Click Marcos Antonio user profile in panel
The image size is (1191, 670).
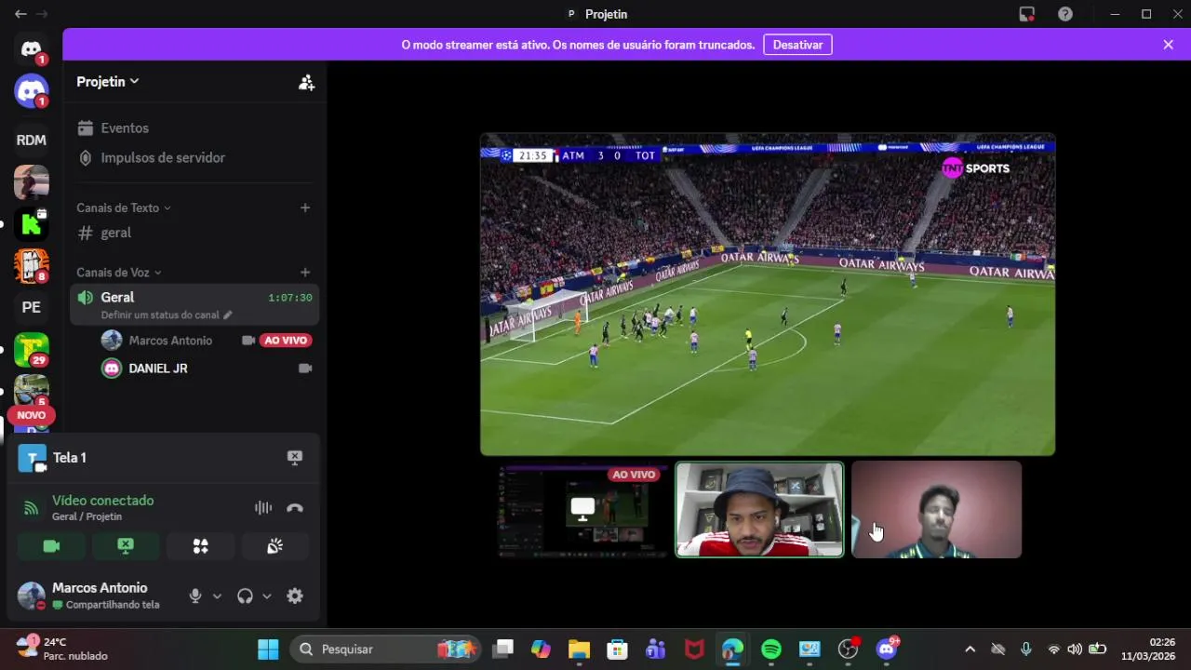tap(89, 596)
